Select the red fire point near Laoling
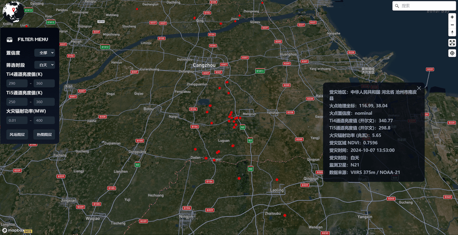The width and height of the screenshot is (458, 235). [277, 180]
